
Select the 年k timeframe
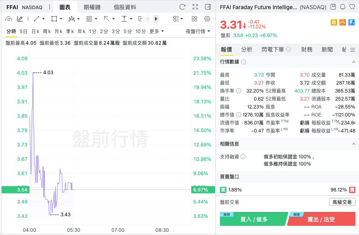pos(81,31)
